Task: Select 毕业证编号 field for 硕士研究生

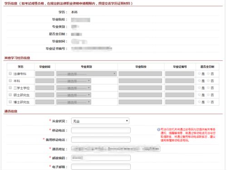Action: tap(180, 95)
